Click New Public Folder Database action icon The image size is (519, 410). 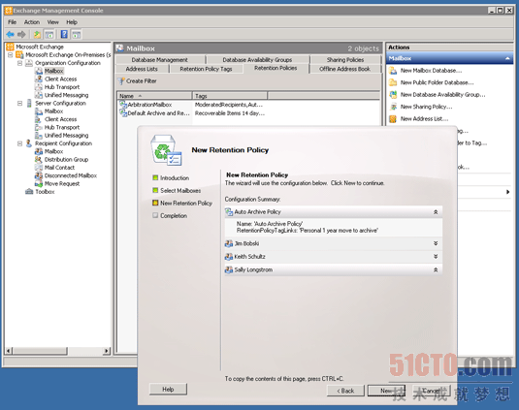pyautogui.click(x=393, y=82)
